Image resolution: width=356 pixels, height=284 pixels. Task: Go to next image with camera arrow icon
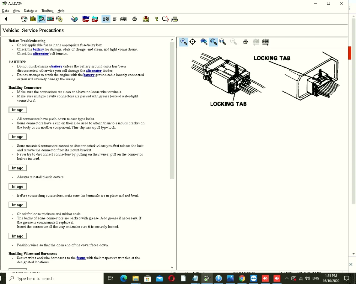pyautogui.click(x=266, y=42)
